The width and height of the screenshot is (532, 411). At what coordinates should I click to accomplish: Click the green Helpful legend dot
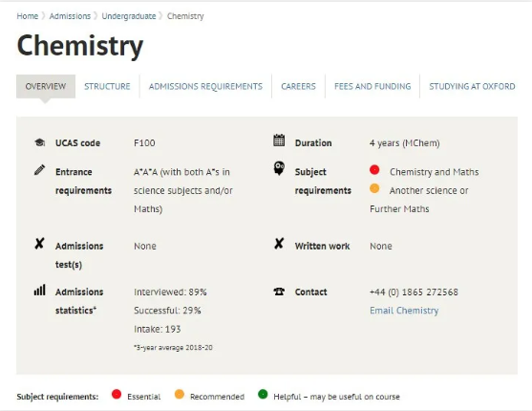coord(263,394)
